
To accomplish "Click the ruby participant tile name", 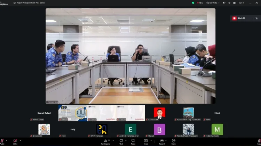I will [x=73, y=129].
